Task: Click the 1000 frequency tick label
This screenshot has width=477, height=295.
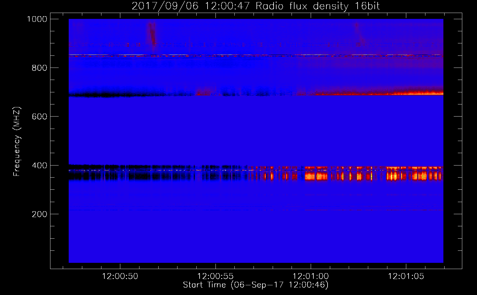Action: (x=37, y=19)
